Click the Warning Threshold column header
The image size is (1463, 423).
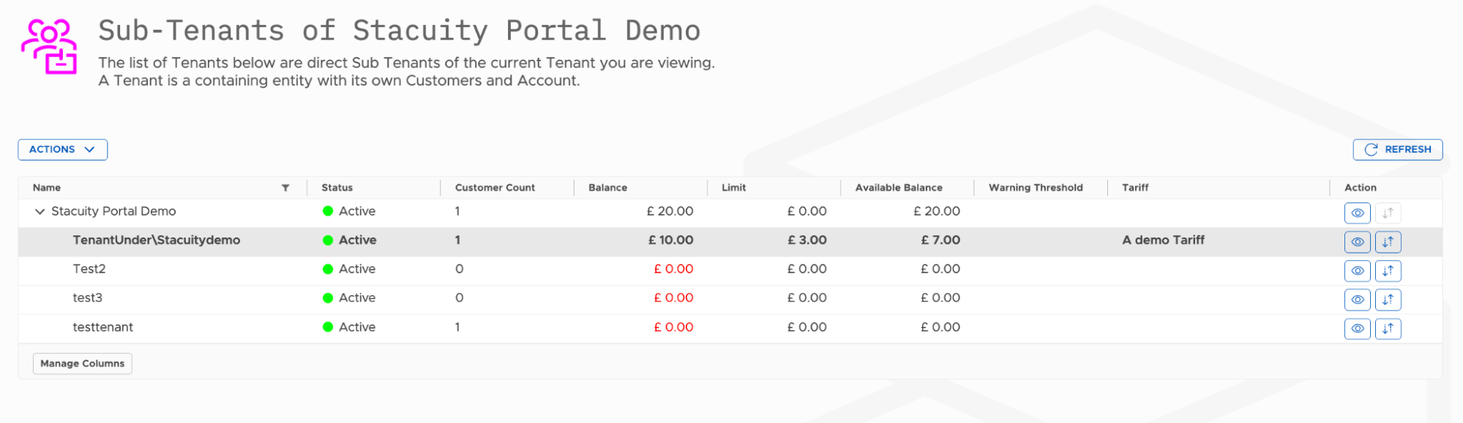(1036, 188)
